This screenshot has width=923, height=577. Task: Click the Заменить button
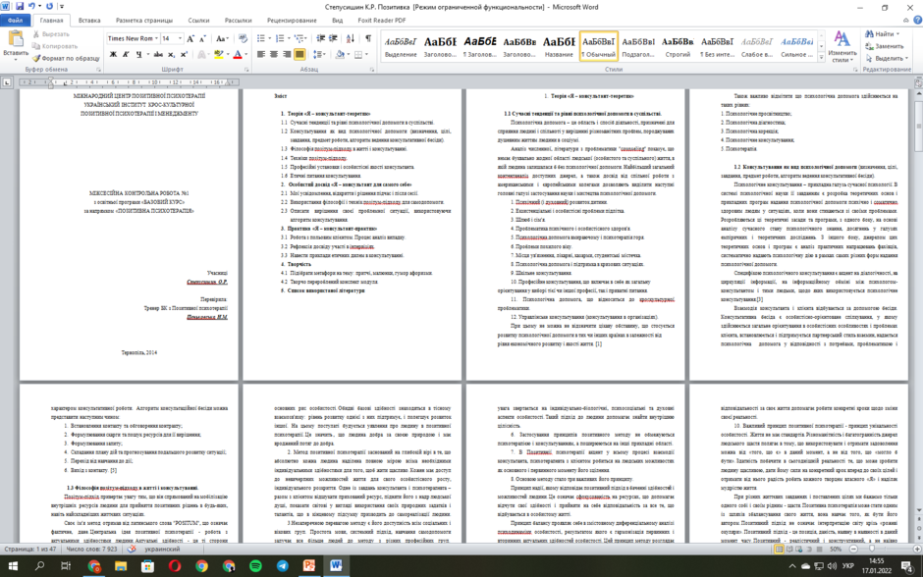click(885, 46)
